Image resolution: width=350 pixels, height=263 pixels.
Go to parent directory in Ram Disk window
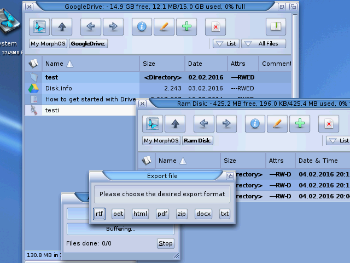(175, 124)
